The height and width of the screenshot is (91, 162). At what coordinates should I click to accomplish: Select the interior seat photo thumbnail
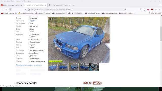(94, 67)
